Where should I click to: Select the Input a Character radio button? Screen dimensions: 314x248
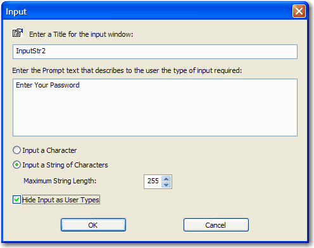coord(16,150)
